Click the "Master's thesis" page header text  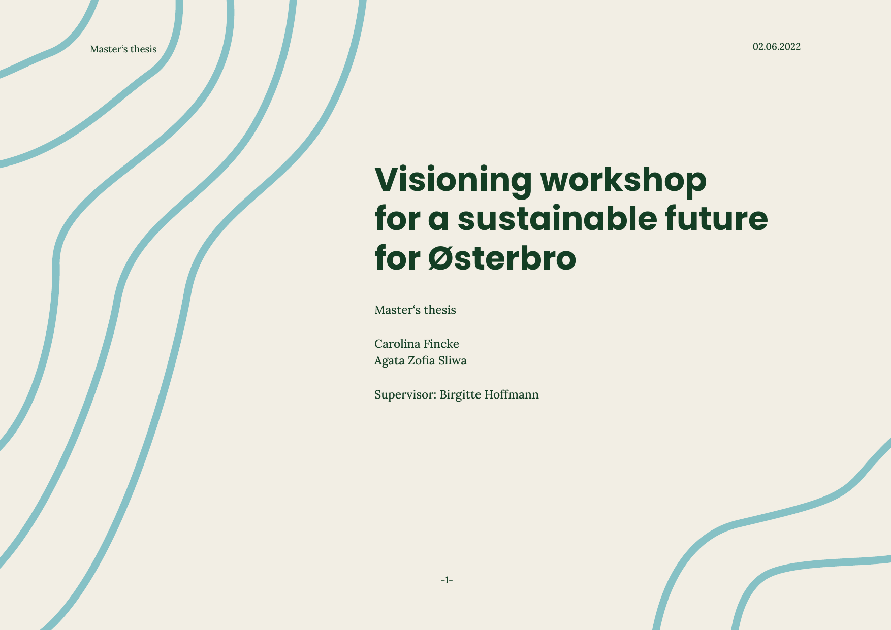(x=123, y=49)
